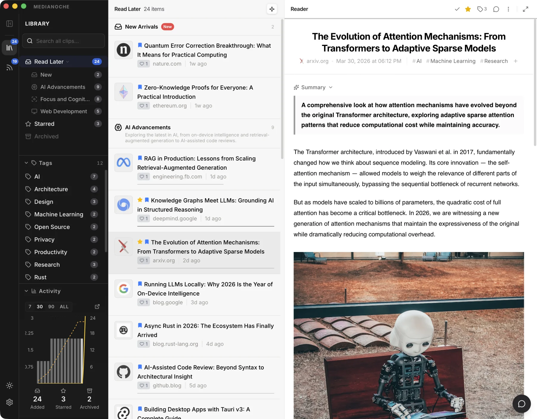
Task: Open the more options ellipsis in Reader toolbar
Action: point(508,9)
